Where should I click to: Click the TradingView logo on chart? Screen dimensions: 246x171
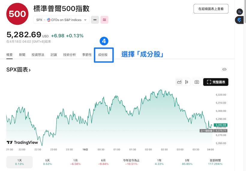(22, 142)
